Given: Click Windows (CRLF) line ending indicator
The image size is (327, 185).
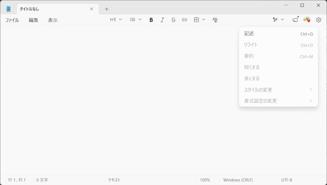Looking at the screenshot, I should point(238,180).
